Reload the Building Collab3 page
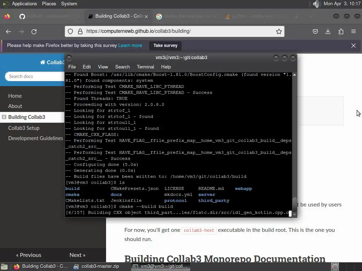This screenshot has height=271, width=362. (x=34, y=31)
